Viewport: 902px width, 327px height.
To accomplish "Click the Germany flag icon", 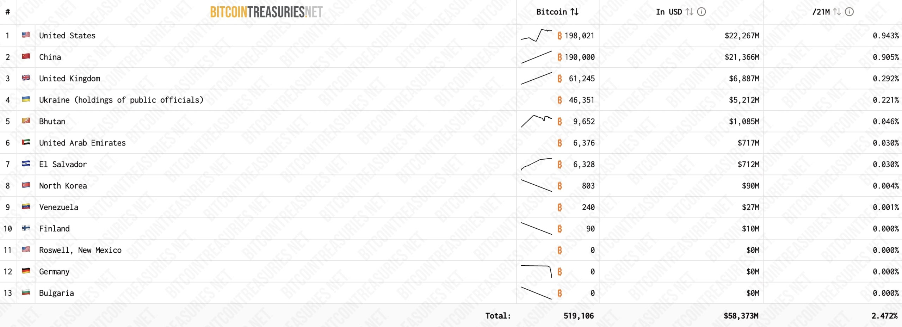I will (26, 271).
